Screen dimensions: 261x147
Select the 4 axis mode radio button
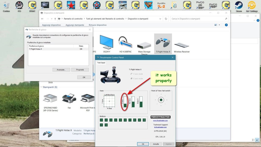[131, 74]
